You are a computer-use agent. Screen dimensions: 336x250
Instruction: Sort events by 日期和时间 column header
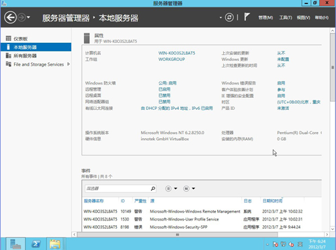272,201
